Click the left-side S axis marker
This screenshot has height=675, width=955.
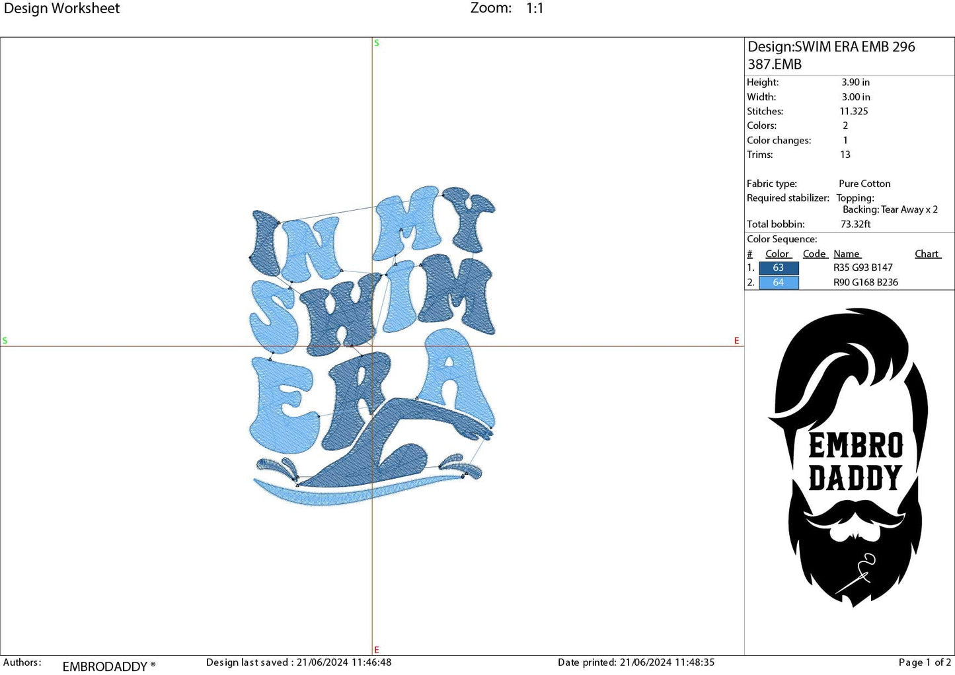tap(6, 340)
